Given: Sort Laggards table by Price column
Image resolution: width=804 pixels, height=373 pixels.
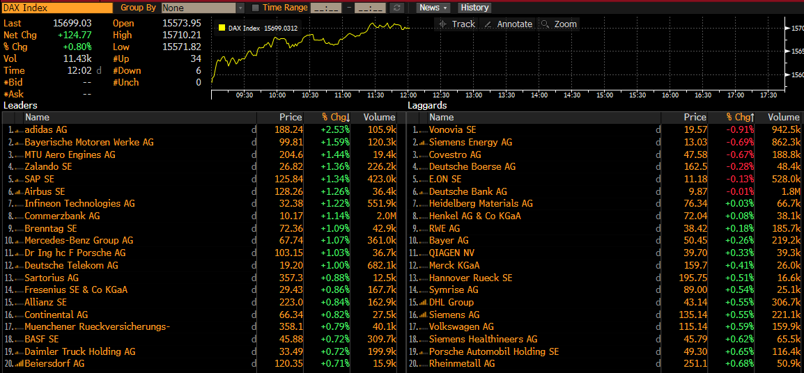Looking at the screenshot, I should pyautogui.click(x=695, y=118).
